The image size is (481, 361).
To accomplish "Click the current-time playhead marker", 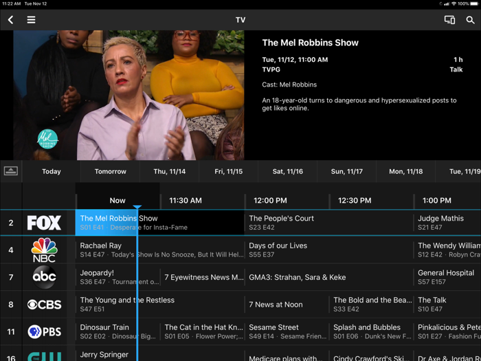I will pos(137,207).
